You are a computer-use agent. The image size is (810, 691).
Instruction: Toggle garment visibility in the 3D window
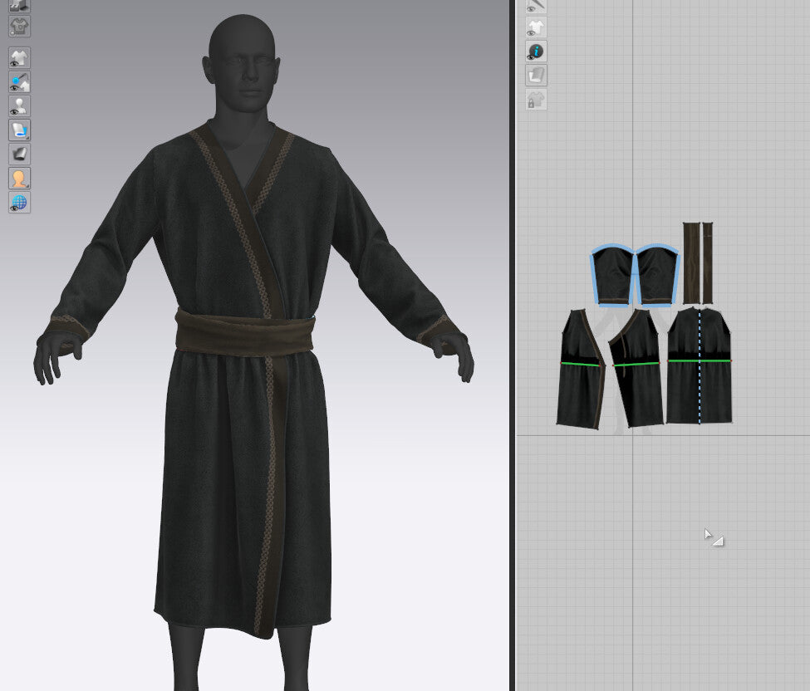pos(20,58)
